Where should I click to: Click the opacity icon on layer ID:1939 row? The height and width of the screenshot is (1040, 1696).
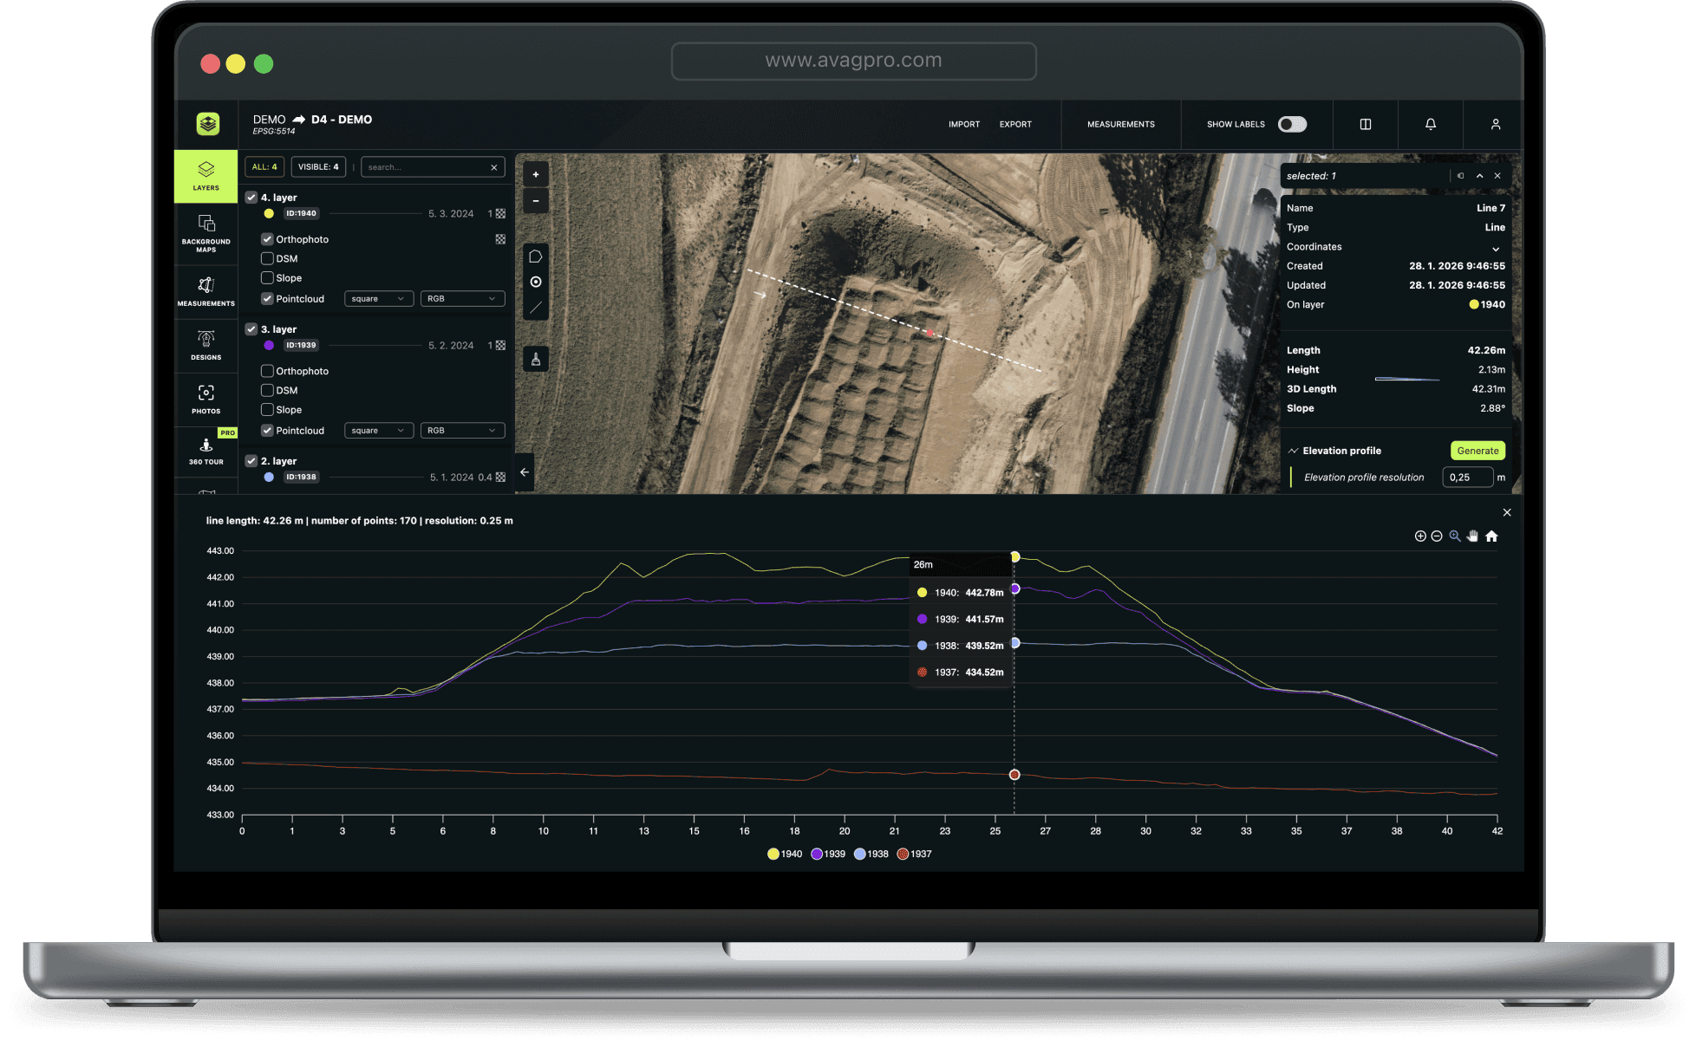(500, 345)
